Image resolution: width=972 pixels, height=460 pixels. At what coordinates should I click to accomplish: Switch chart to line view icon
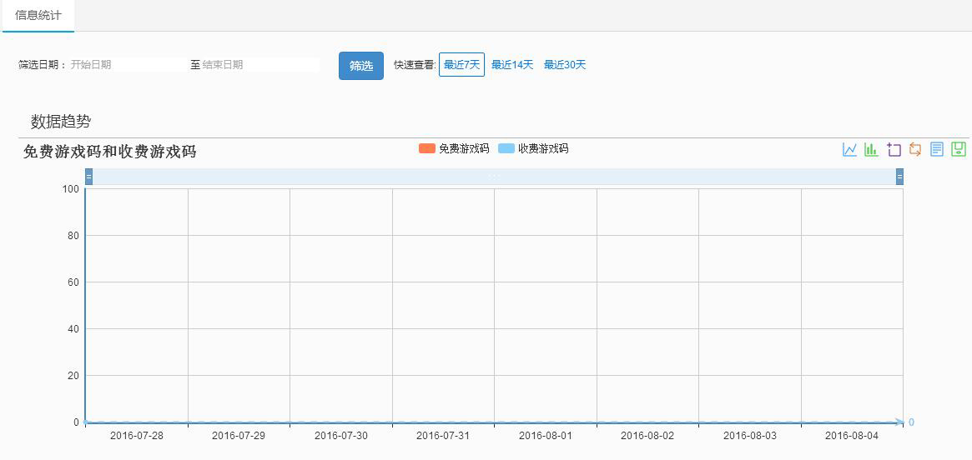pos(849,150)
